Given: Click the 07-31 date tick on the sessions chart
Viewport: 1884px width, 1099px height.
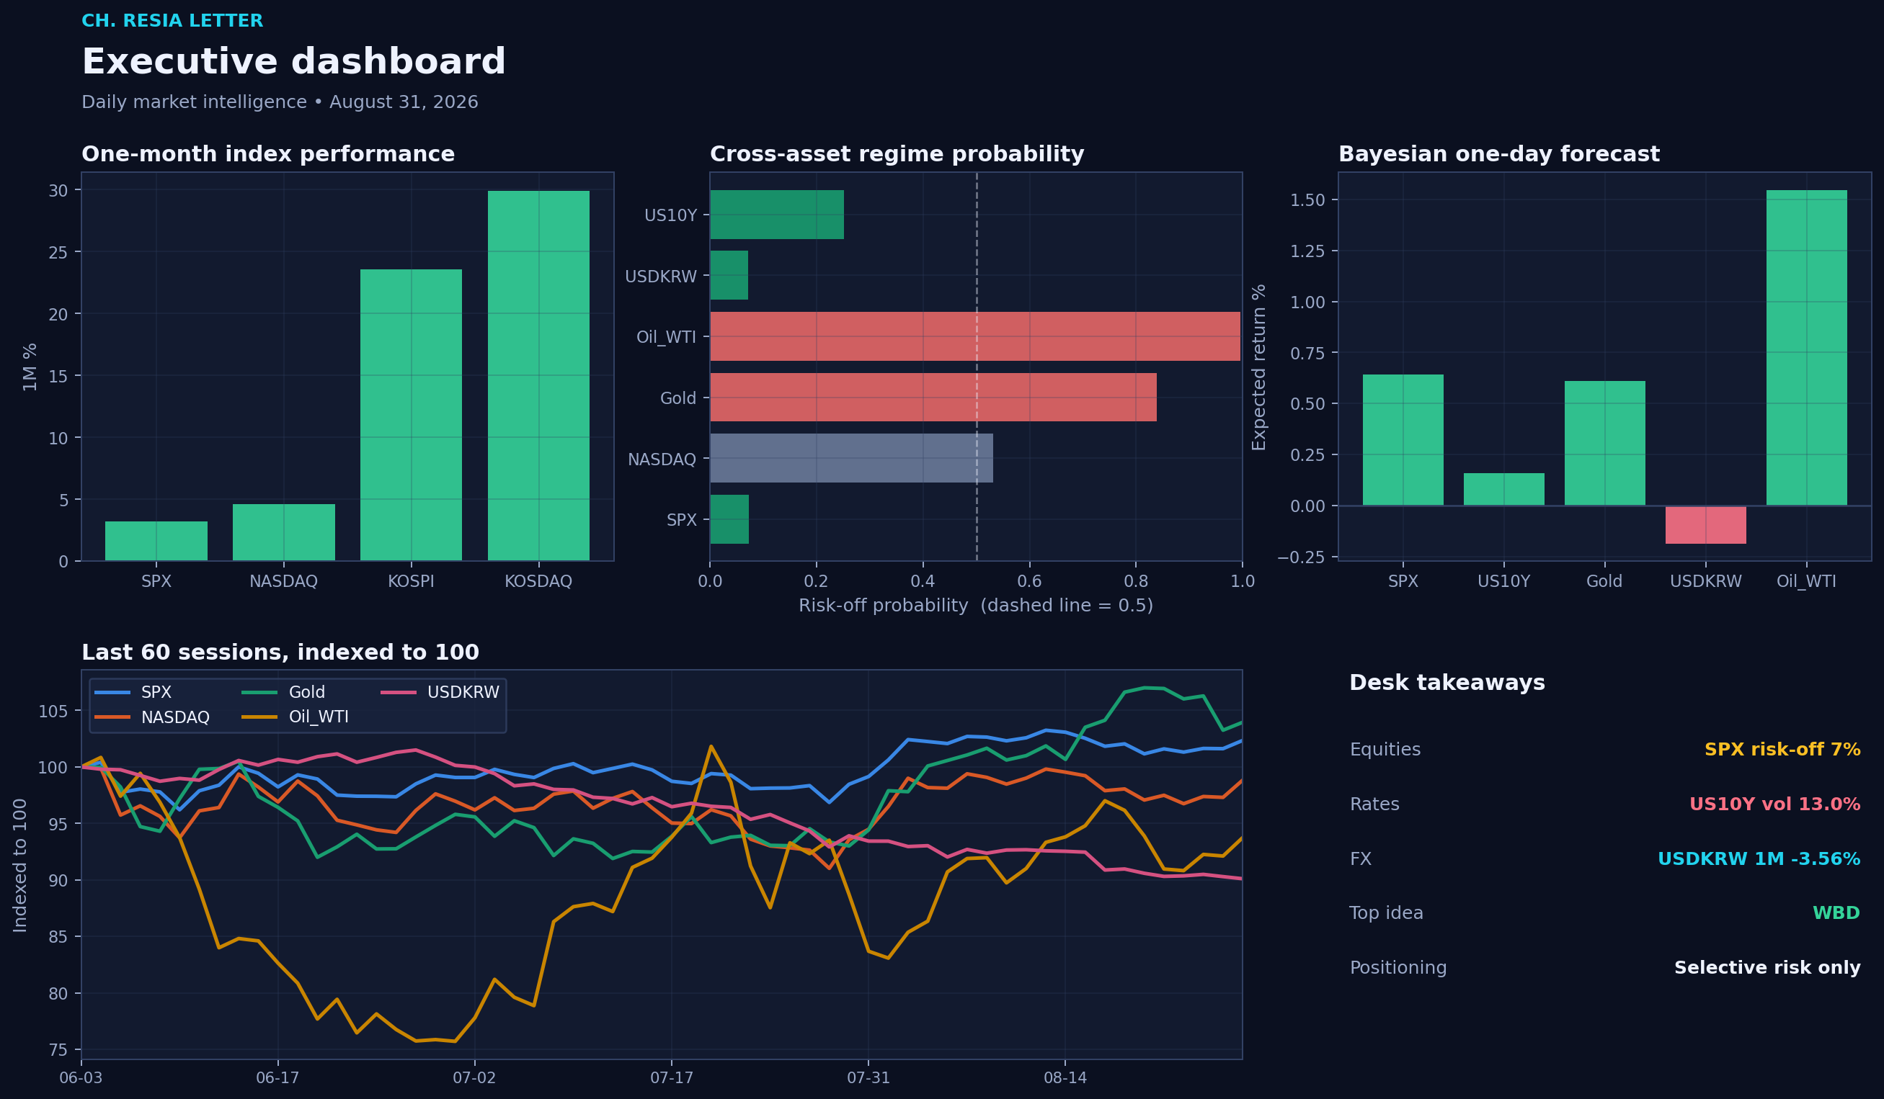Looking at the screenshot, I should (868, 1078).
